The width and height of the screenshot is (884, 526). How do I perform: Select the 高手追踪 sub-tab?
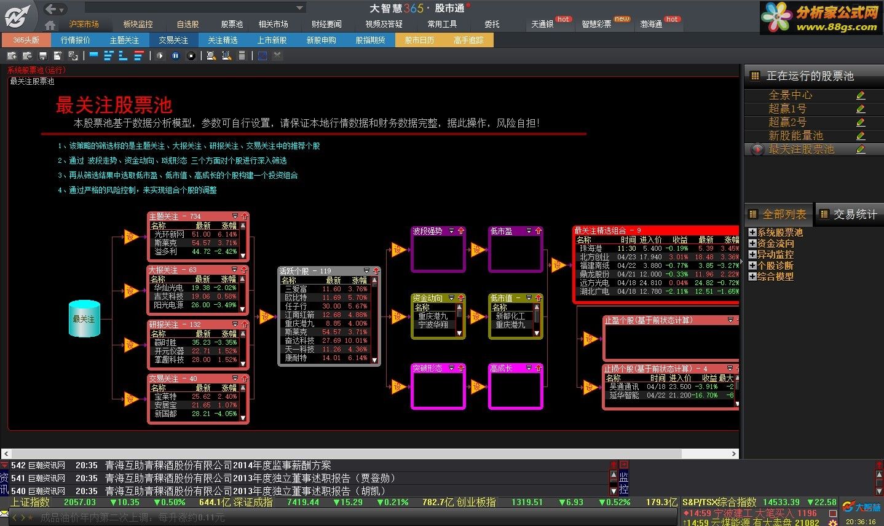coord(468,40)
